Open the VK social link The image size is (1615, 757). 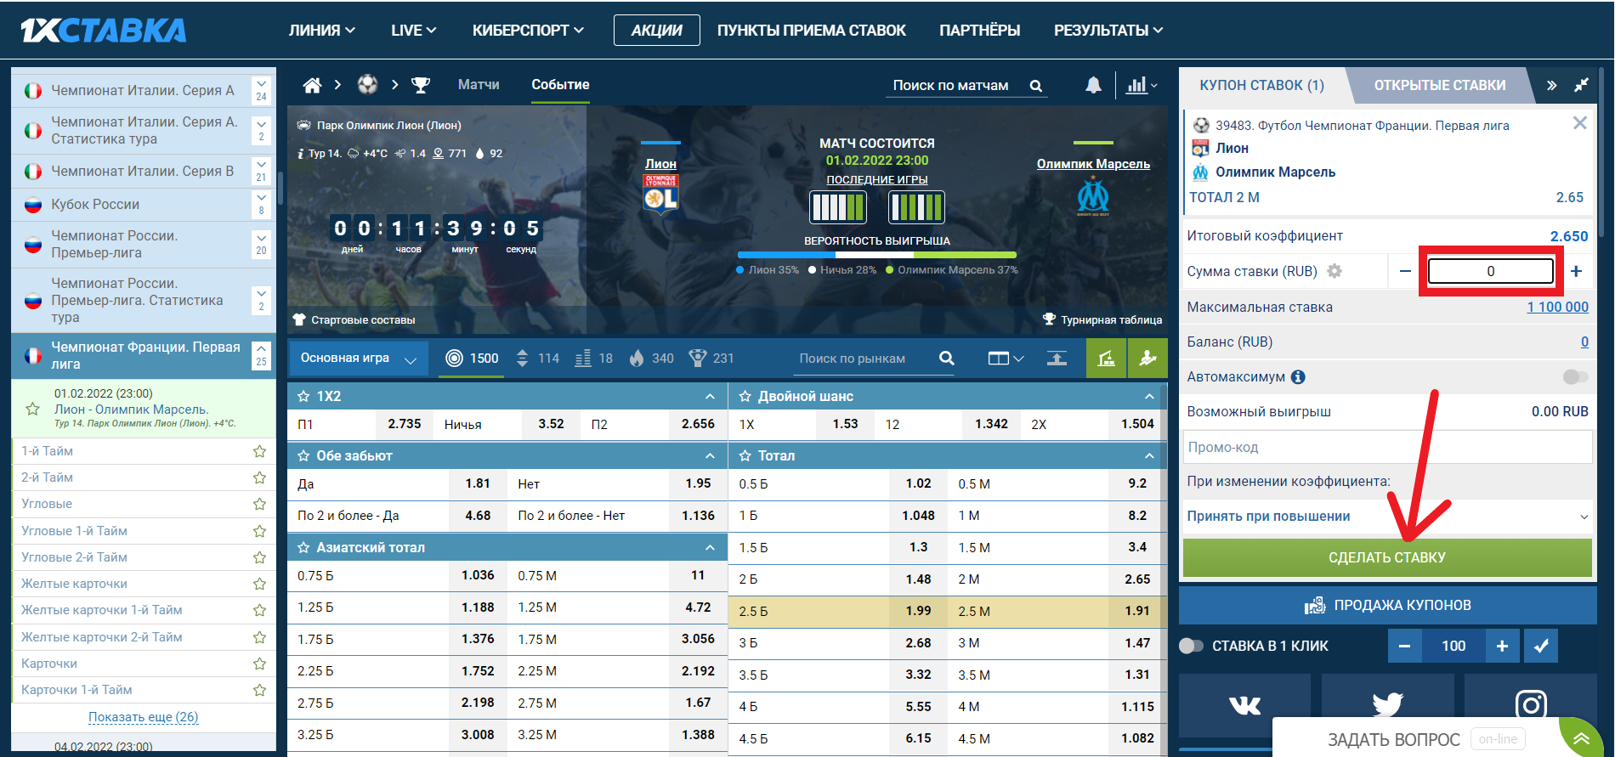click(x=1244, y=705)
